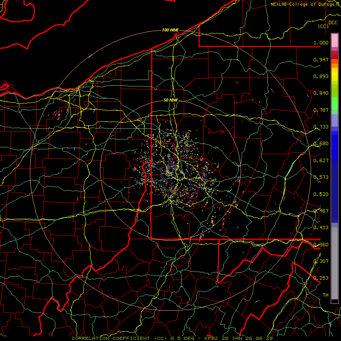Click the TH threshold label
The image size is (341, 341).
coord(325,295)
